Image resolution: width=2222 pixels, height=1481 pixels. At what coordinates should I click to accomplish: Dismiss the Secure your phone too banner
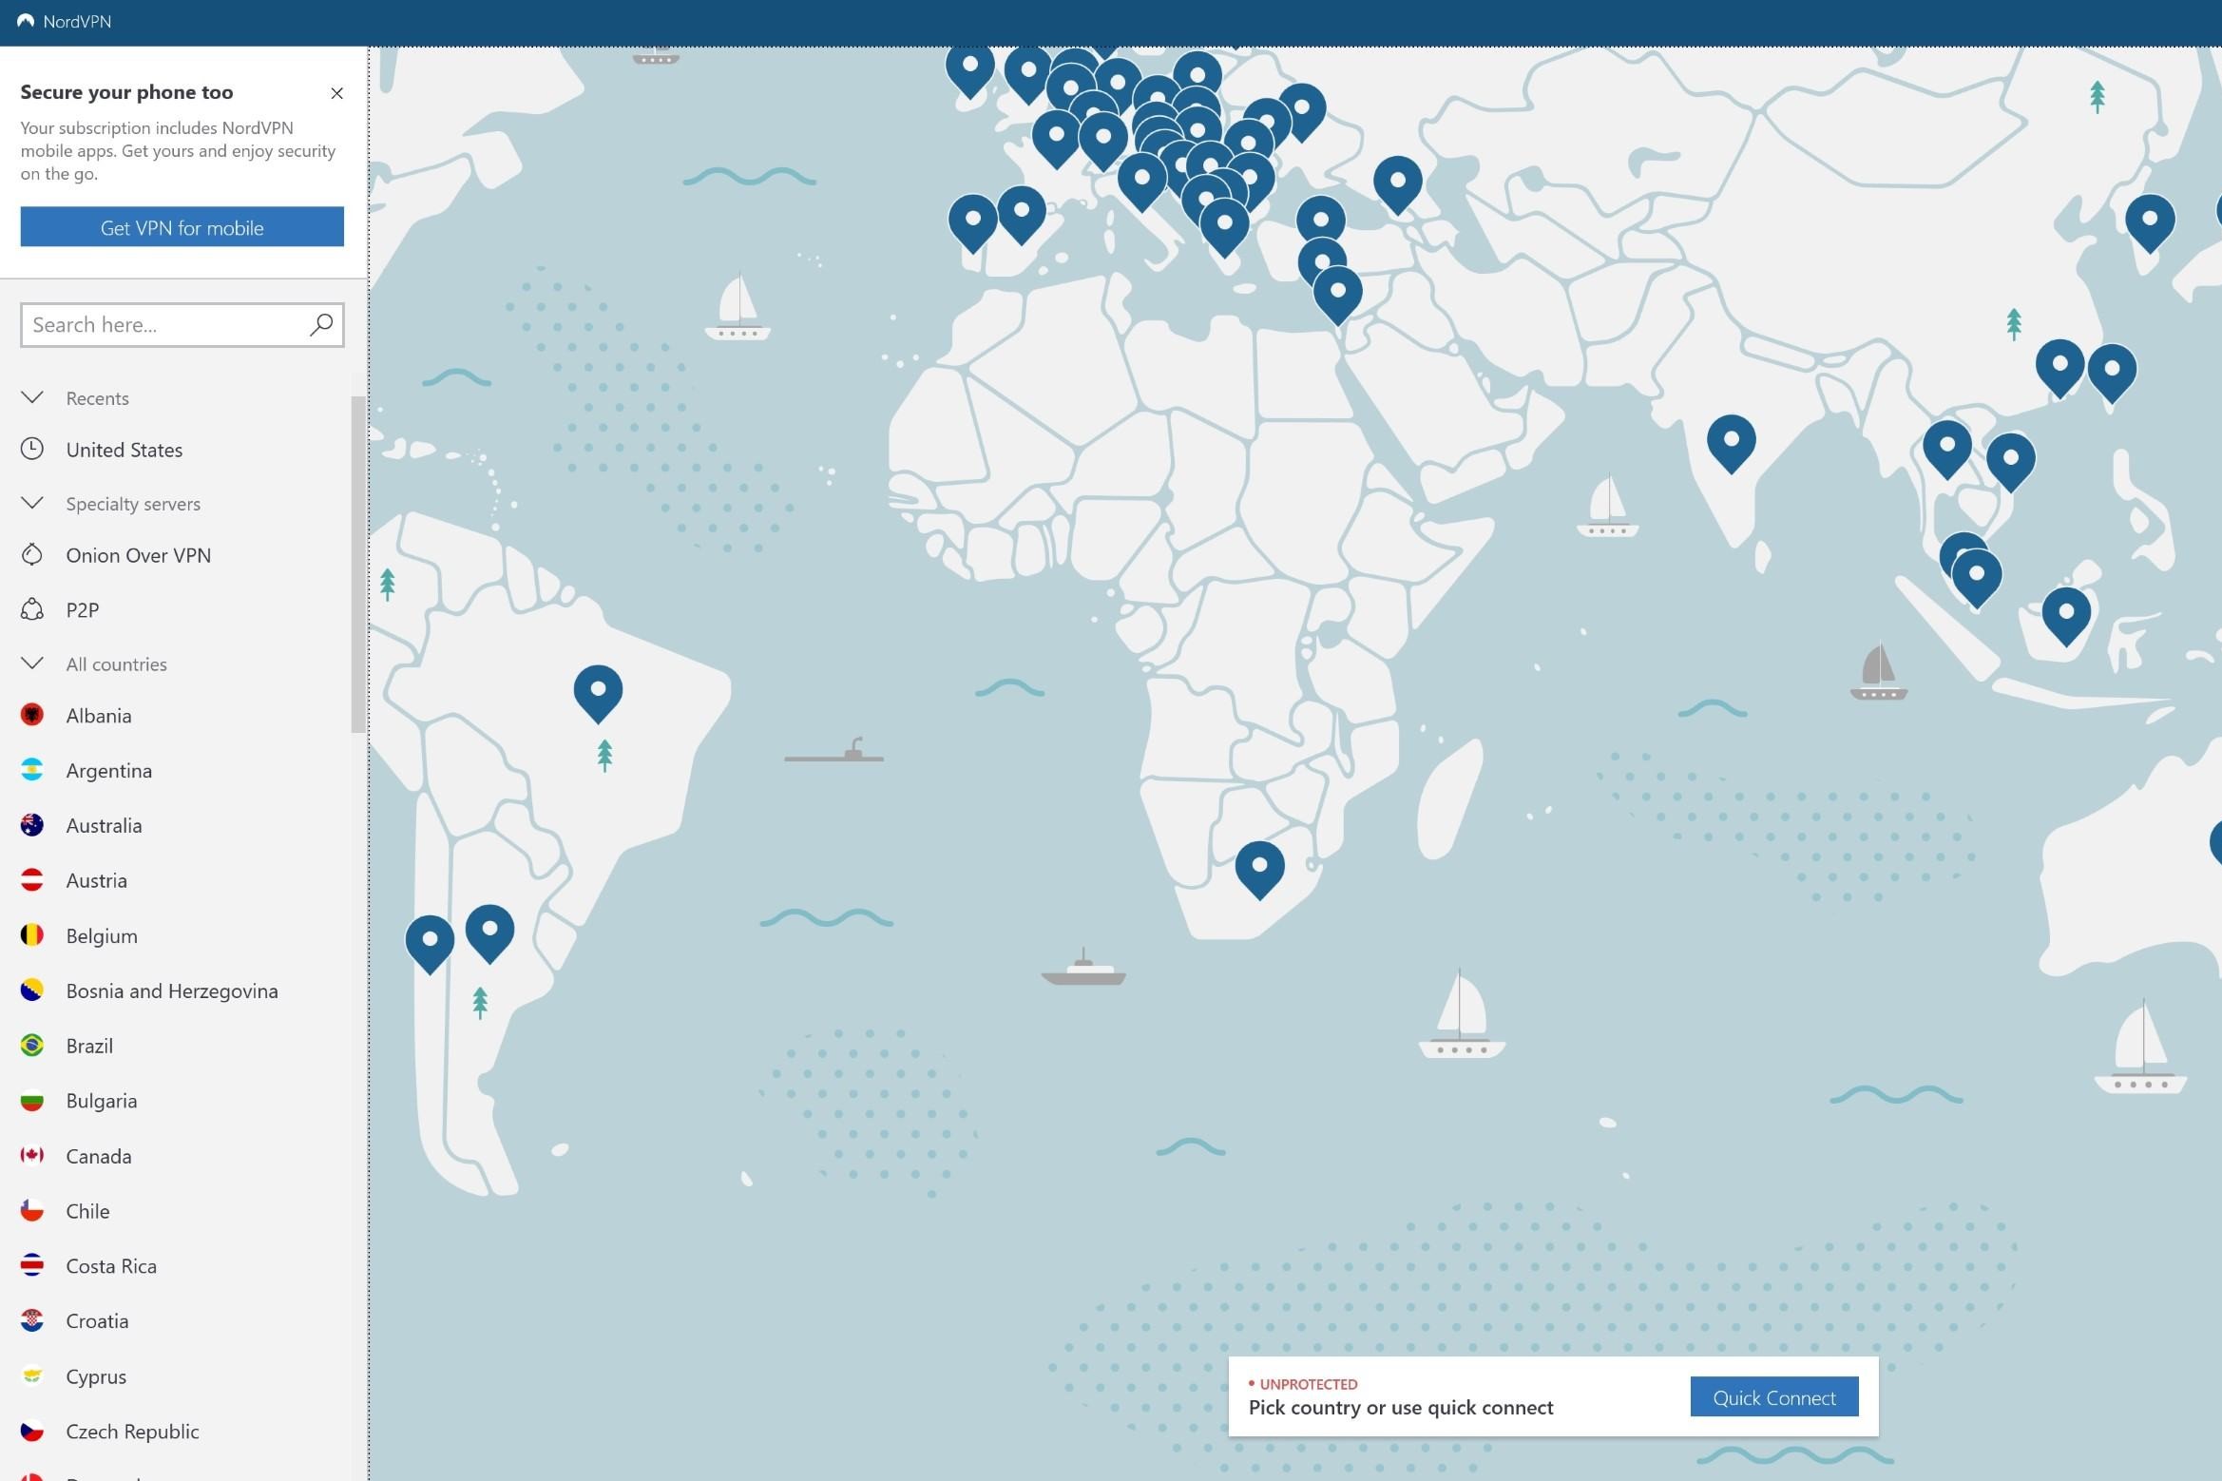click(x=337, y=93)
